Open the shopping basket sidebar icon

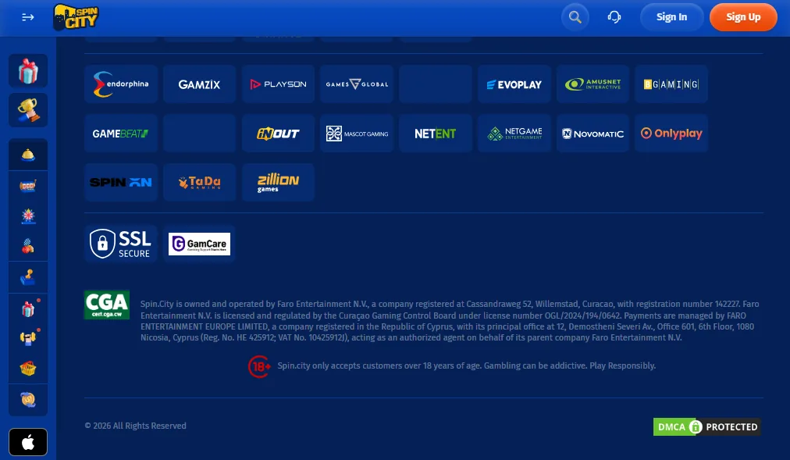tap(28, 369)
